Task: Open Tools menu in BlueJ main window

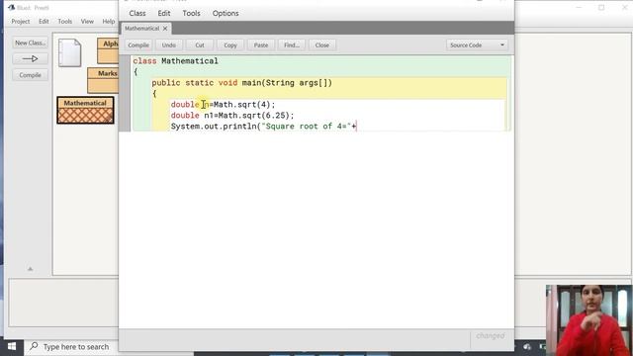Action: tap(65, 22)
